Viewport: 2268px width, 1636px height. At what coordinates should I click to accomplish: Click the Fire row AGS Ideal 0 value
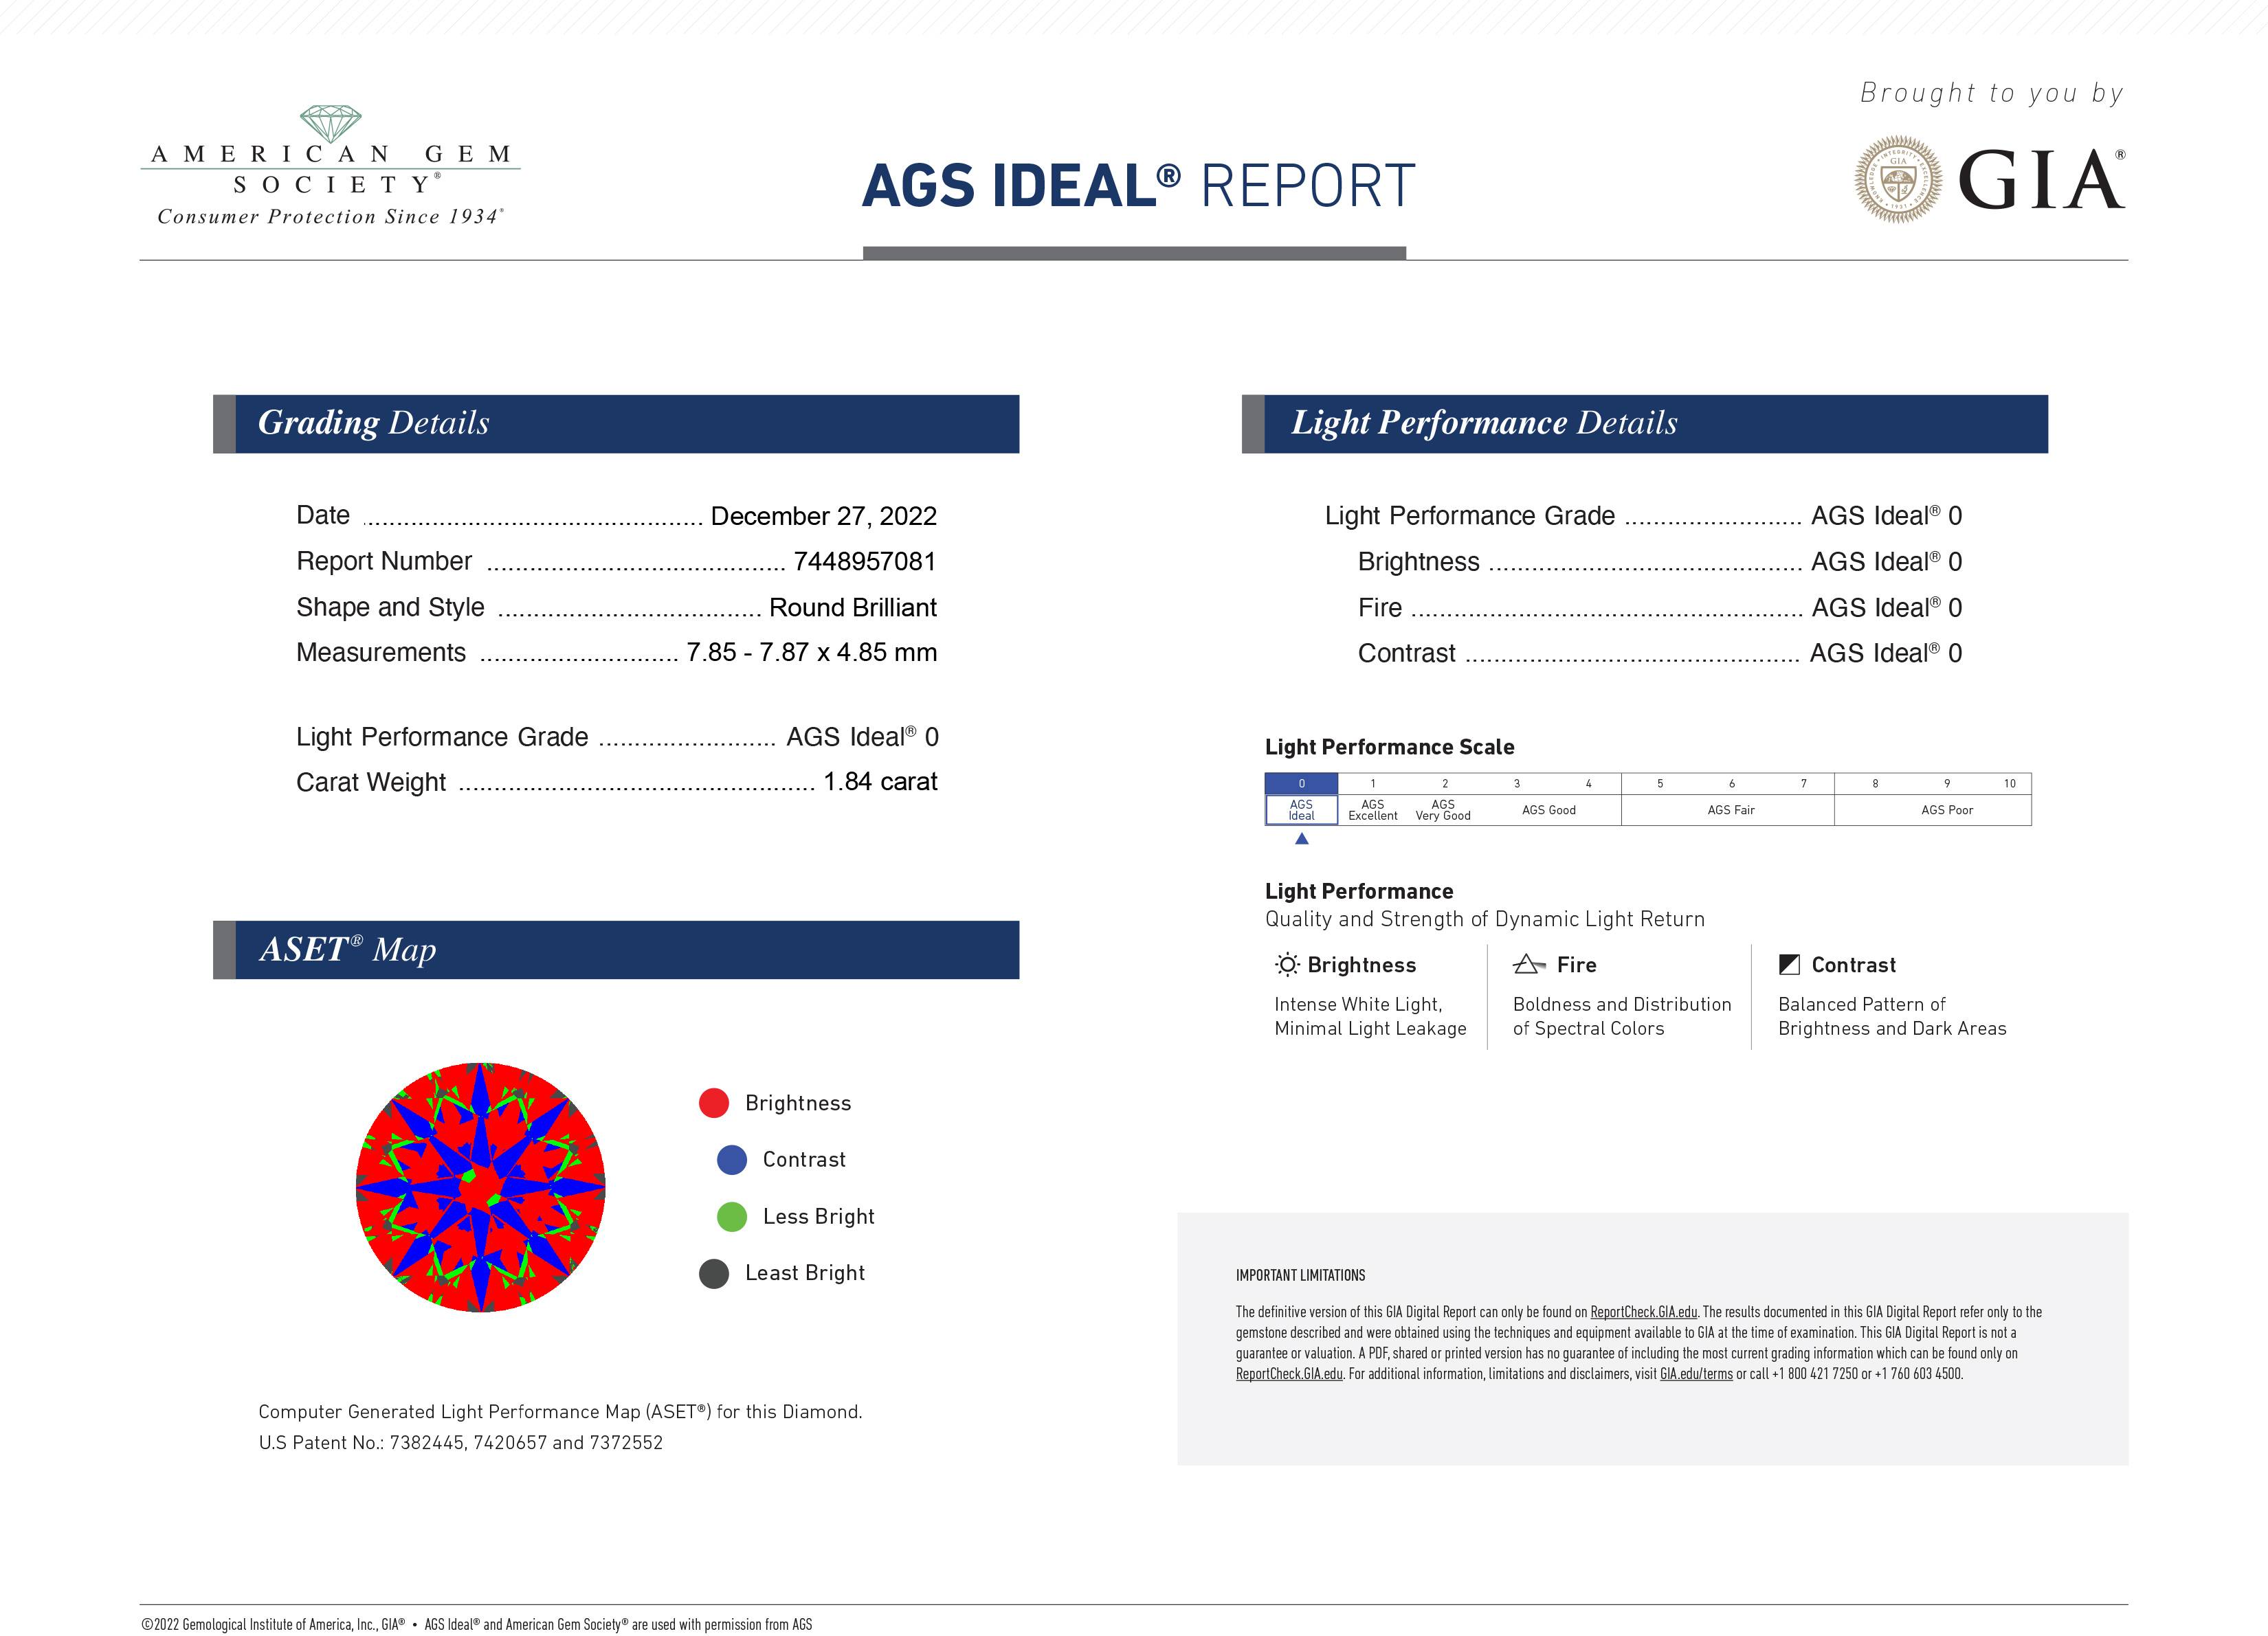click(1887, 608)
